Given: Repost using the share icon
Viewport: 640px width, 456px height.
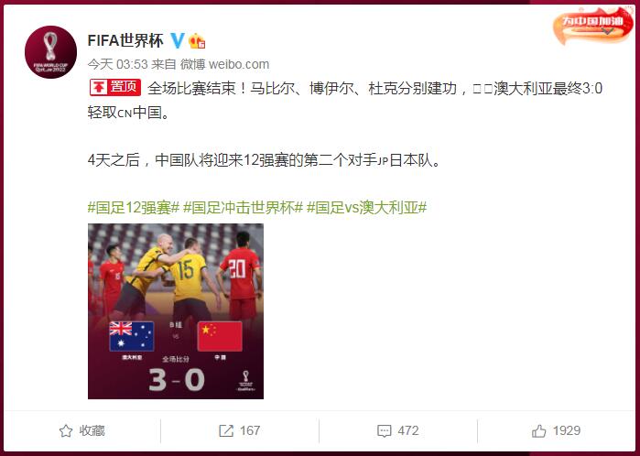Looking at the screenshot, I should [226, 430].
